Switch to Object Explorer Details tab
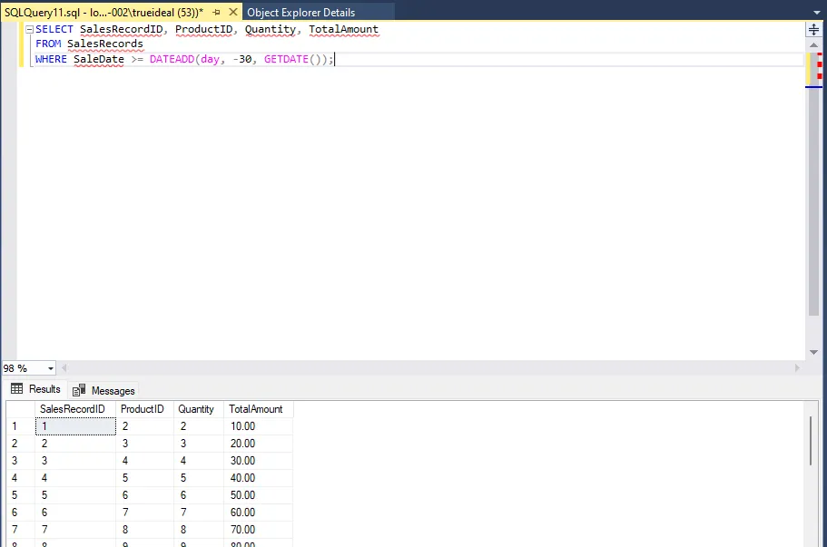Viewport: 827px width, 547px height. click(300, 13)
